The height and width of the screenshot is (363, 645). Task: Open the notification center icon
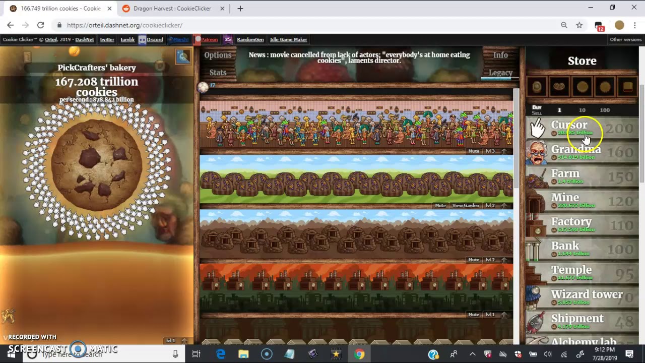(x=630, y=354)
